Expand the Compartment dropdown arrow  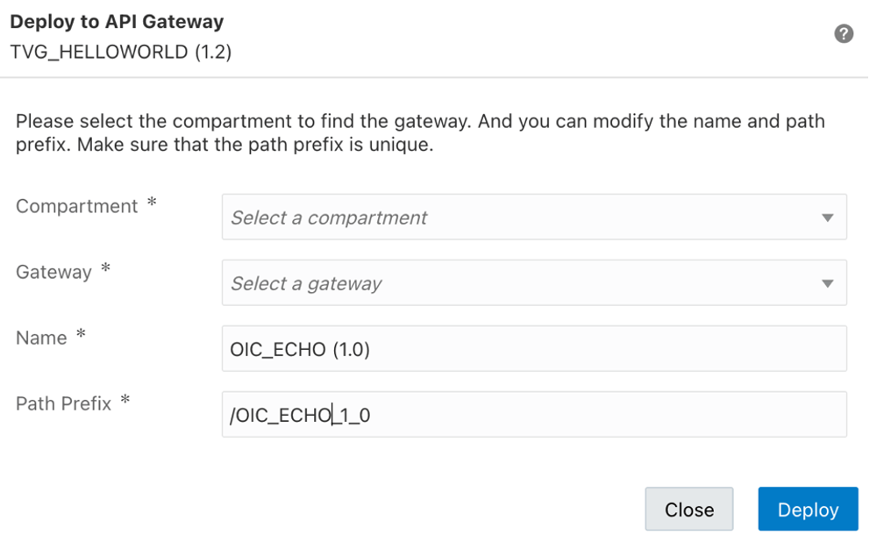pyautogui.click(x=827, y=217)
